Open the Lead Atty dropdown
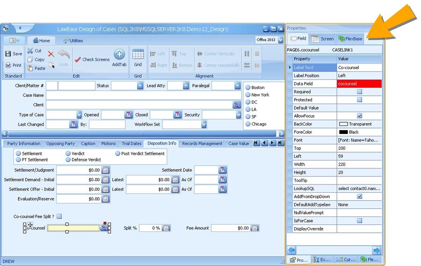 click(x=186, y=85)
